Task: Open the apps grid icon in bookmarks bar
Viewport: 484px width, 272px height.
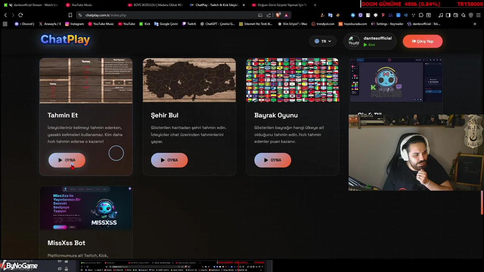Action: coord(5,24)
